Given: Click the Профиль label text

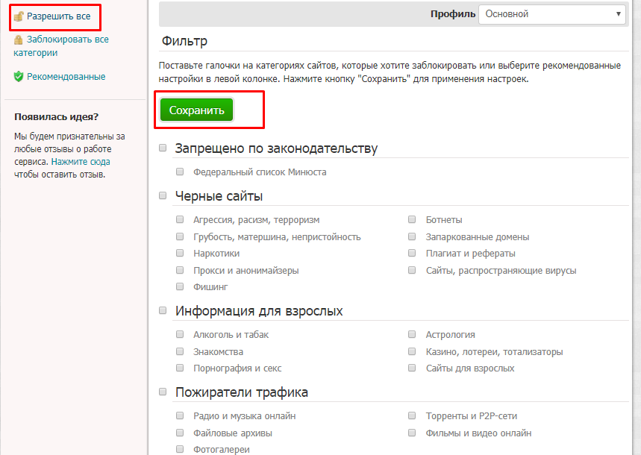Looking at the screenshot, I should pos(453,14).
